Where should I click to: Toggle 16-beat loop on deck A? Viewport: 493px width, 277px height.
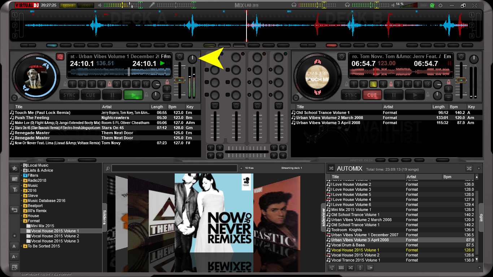[x=146, y=84]
